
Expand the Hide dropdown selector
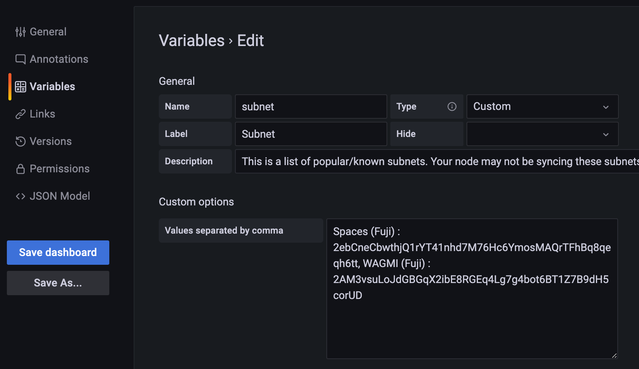coord(542,134)
